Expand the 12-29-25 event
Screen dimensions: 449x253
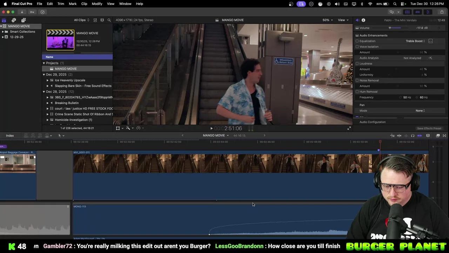3,37
